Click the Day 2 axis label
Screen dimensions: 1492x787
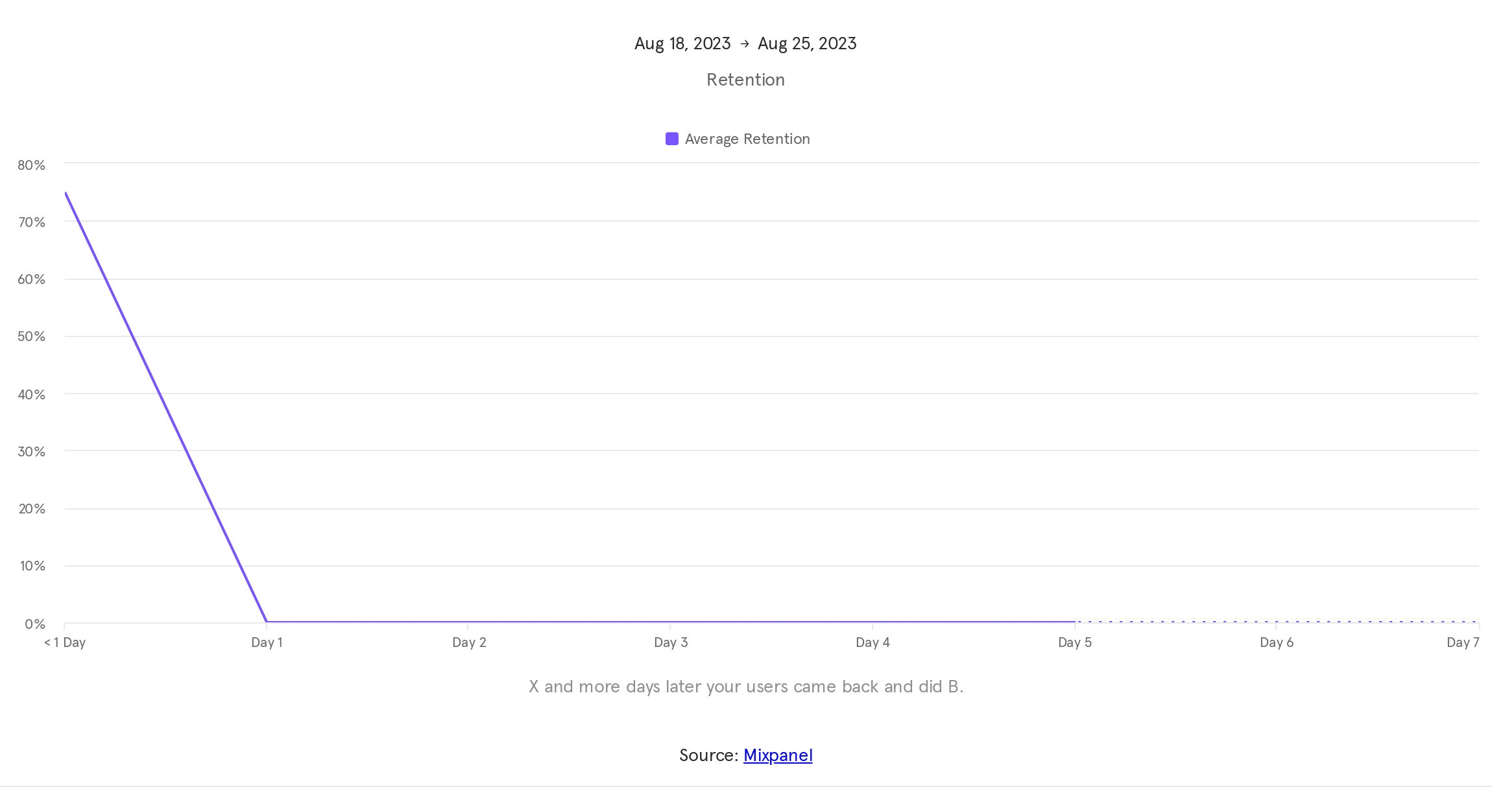point(469,642)
